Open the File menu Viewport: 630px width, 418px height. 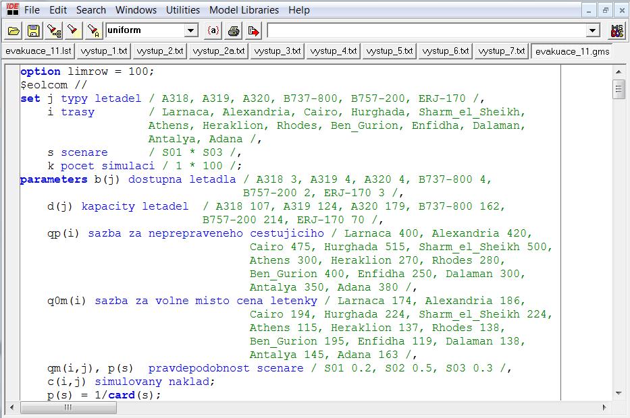(32, 10)
